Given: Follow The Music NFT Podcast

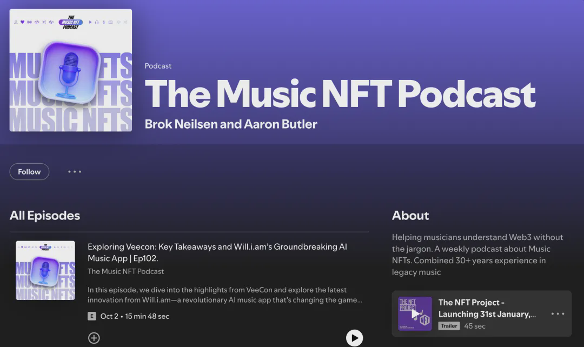Looking at the screenshot, I should click(29, 172).
